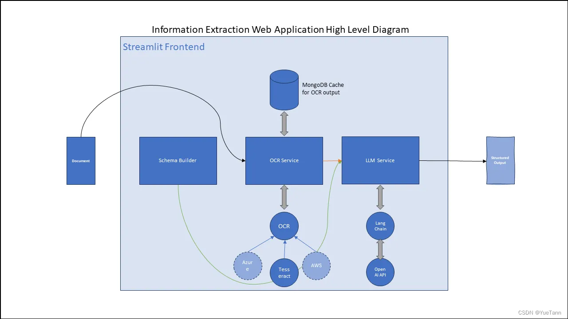Click the LLM Service block
Image resolution: width=568 pixels, height=319 pixels.
click(380, 160)
